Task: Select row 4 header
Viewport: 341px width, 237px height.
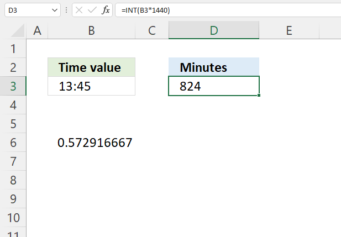Action: click(x=13, y=105)
